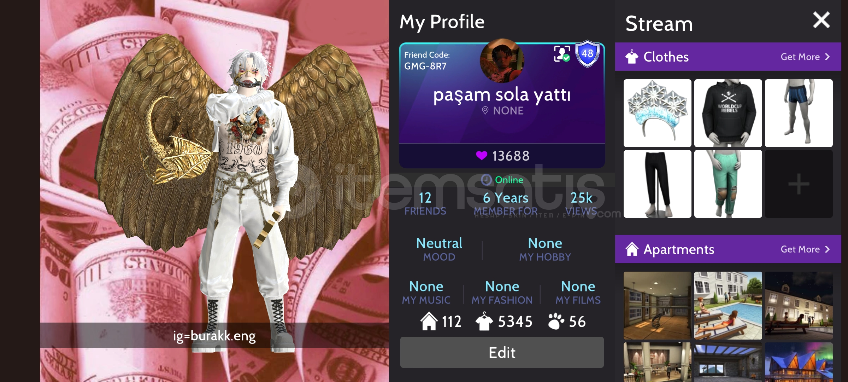Click the face verification icon

pos(562,54)
